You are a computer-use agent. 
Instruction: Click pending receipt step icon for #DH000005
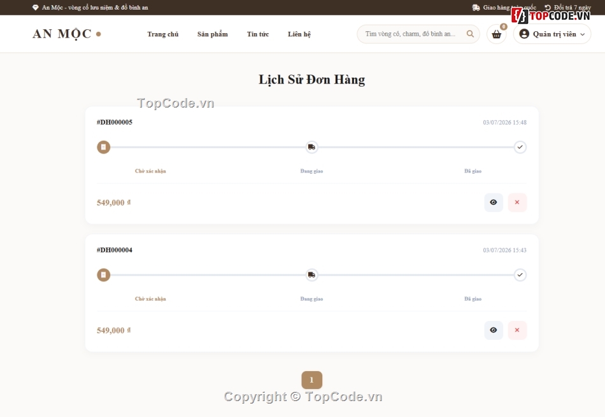coord(103,147)
